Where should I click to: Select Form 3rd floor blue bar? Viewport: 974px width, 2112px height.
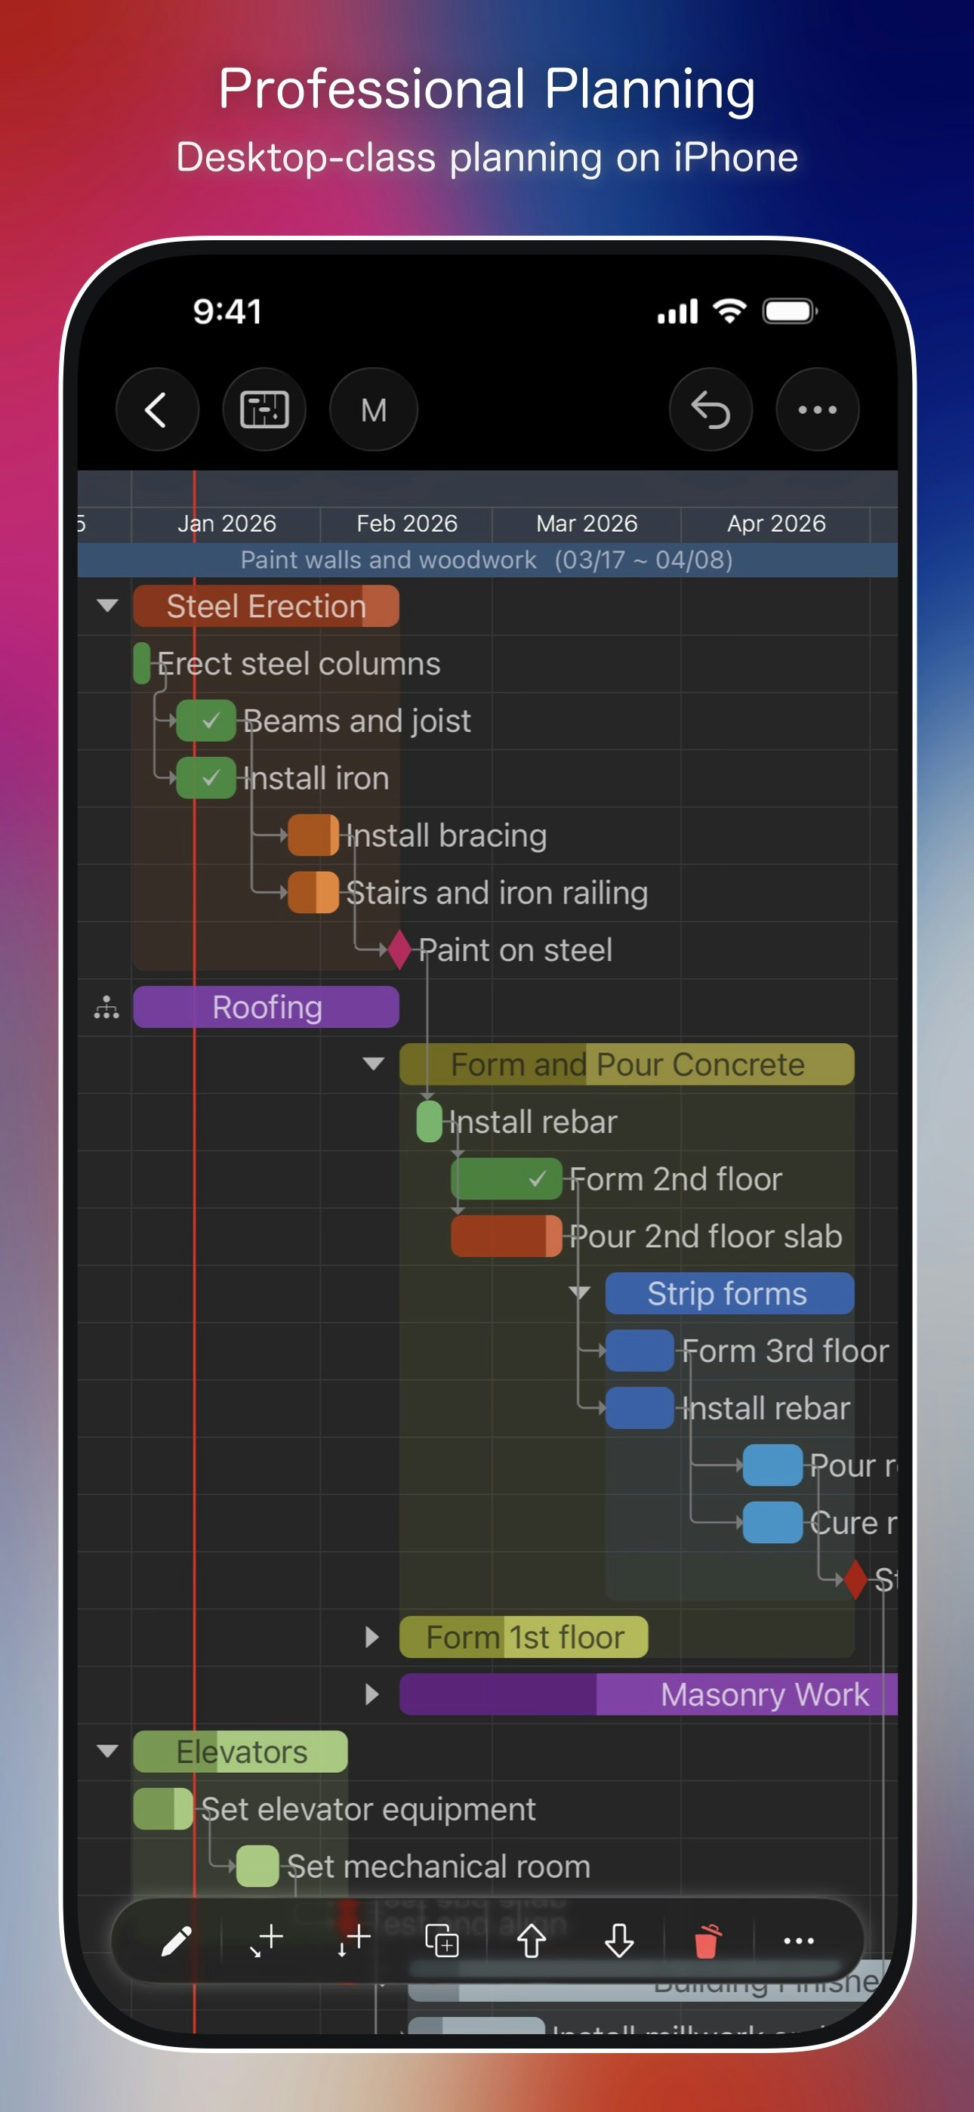click(640, 1351)
